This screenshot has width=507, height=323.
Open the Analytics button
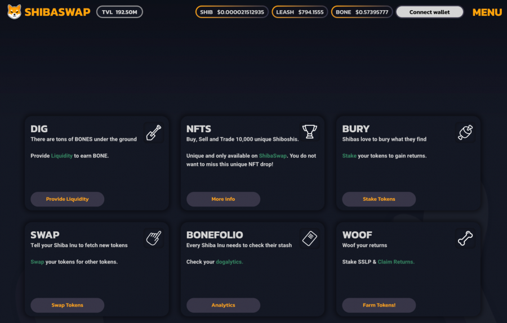(x=223, y=305)
